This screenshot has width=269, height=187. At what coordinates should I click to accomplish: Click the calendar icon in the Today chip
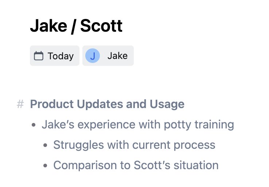point(38,56)
